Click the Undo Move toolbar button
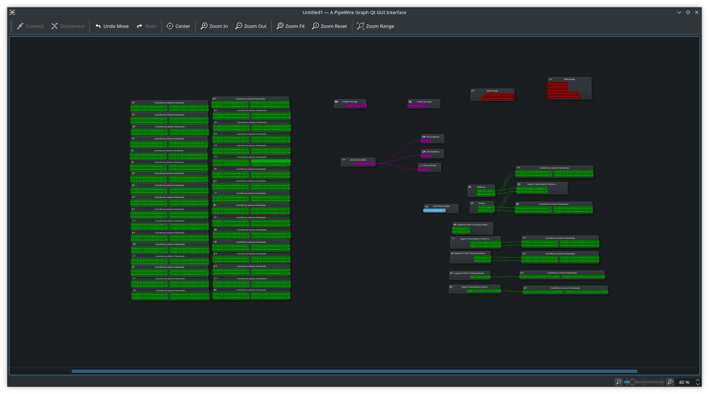This screenshot has height=394, width=709. pos(112,26)
